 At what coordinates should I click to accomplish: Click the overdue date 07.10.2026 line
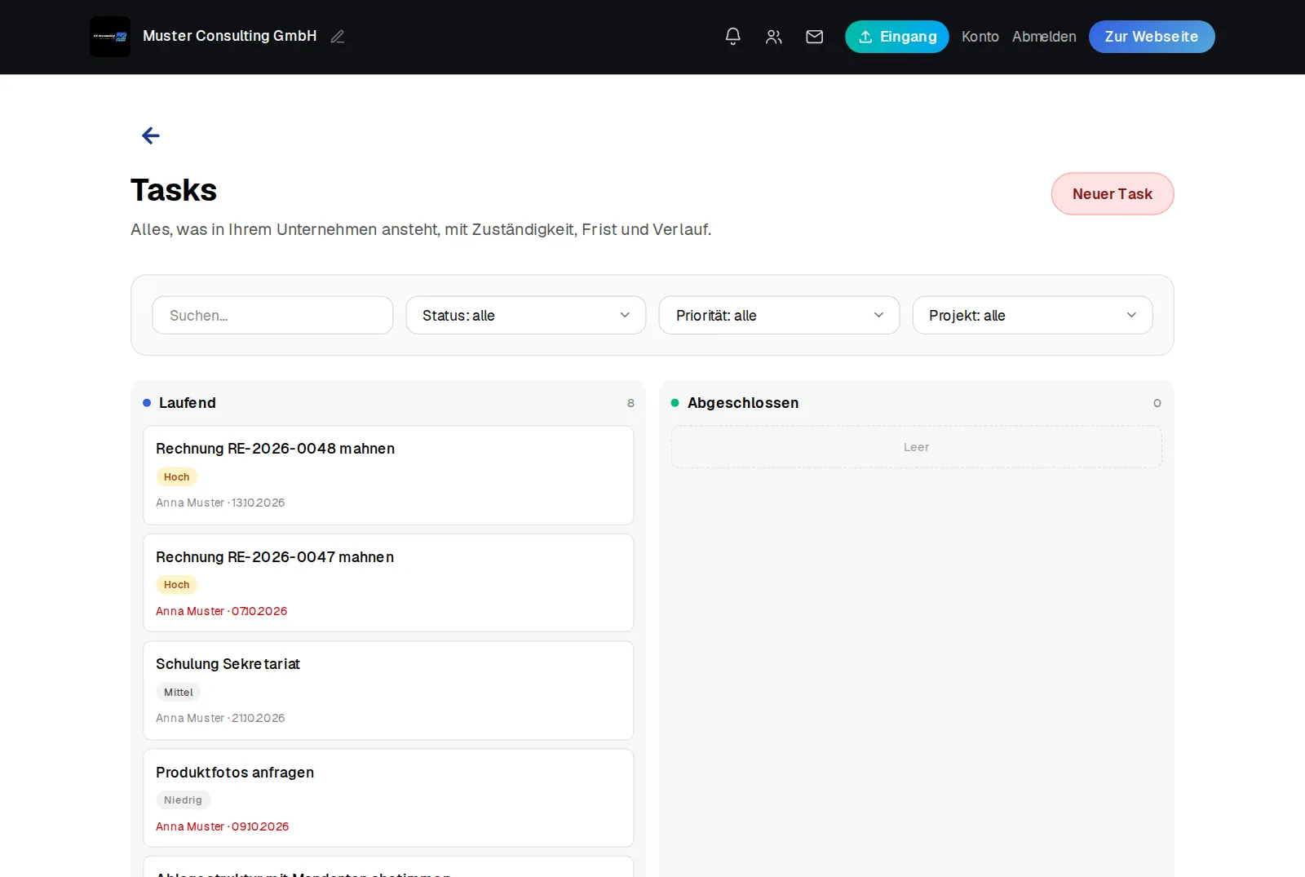coord(222,611)
